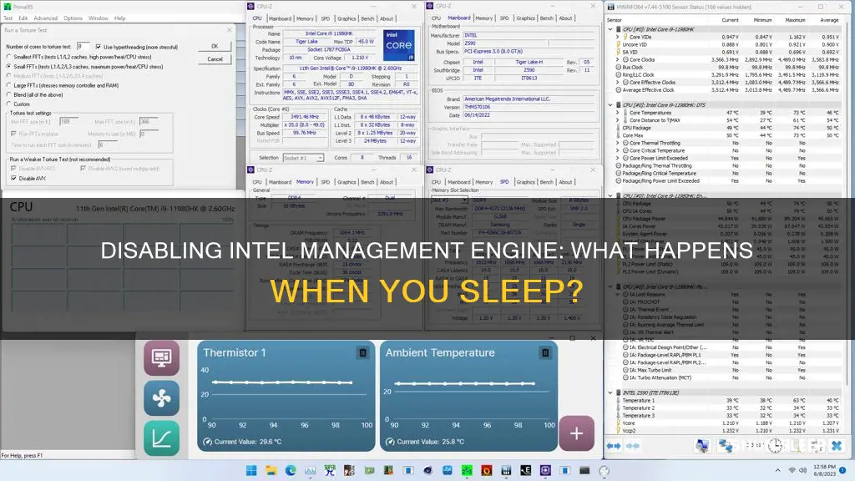Toggle Use hyperthreading checkbox
The image size is (855, 481).
(x=99, y=47)
